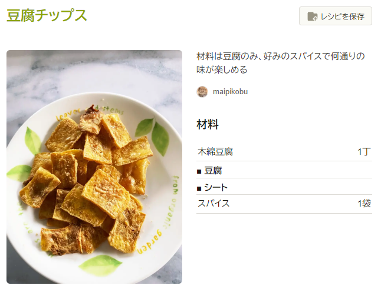Click the square bullet beside シート
This screenshot has width=381, height=292.
pyautogui.click(x=199, y=188)
